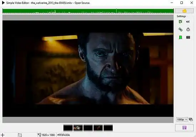Click the resize icon beside 1920 x 1080
Image resolution: width=196 pixels, height=137 pixels.
(39, 135)
